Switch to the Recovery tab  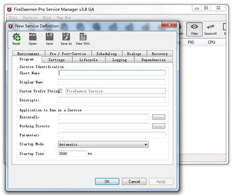160,54
